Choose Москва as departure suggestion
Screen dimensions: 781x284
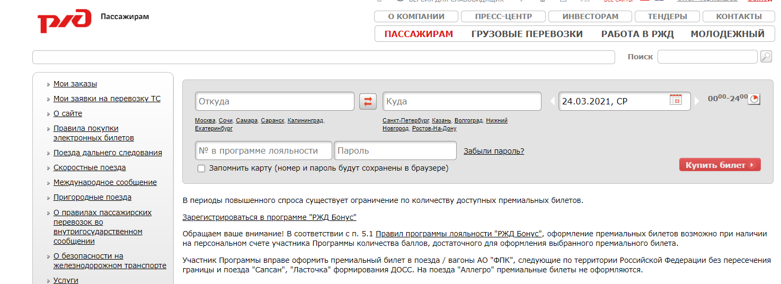click(x=205, y=121)
